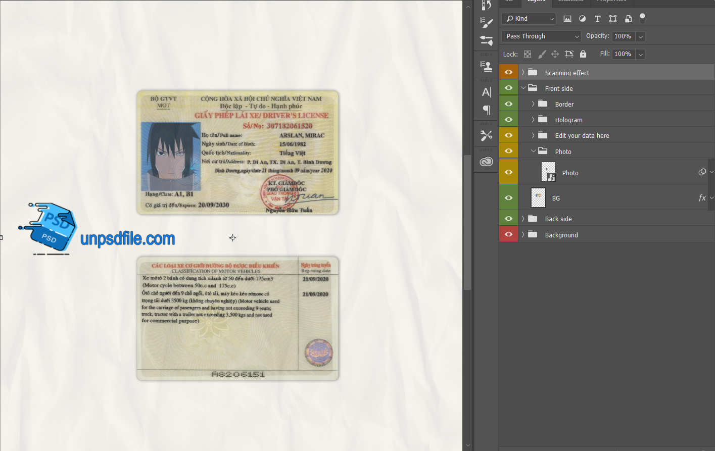Click the lock all layer icon
Image resolution: width=715 pixels, height=451 pixels.
pyautogui.click(x=583, y=54)
